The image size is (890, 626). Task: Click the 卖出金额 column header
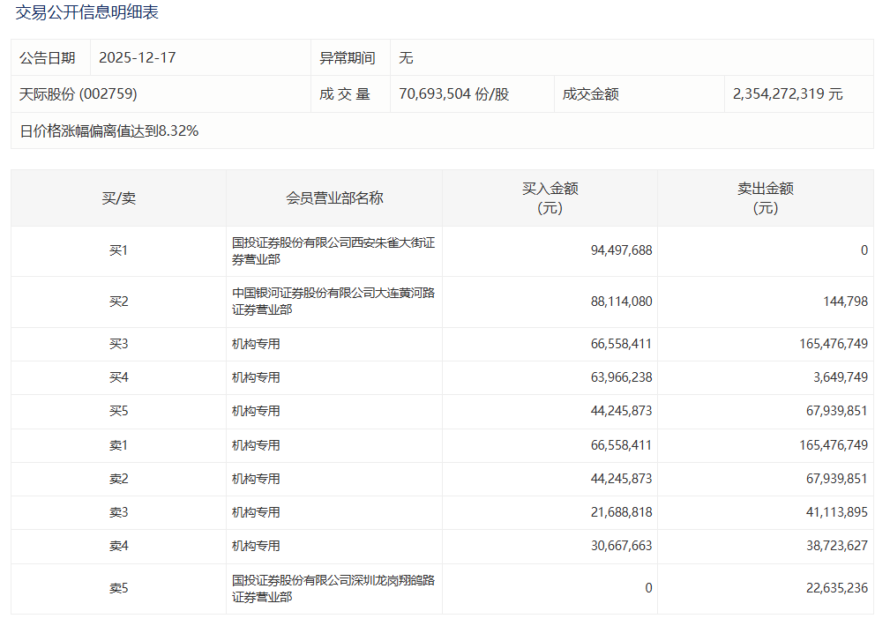pos(765,198)
